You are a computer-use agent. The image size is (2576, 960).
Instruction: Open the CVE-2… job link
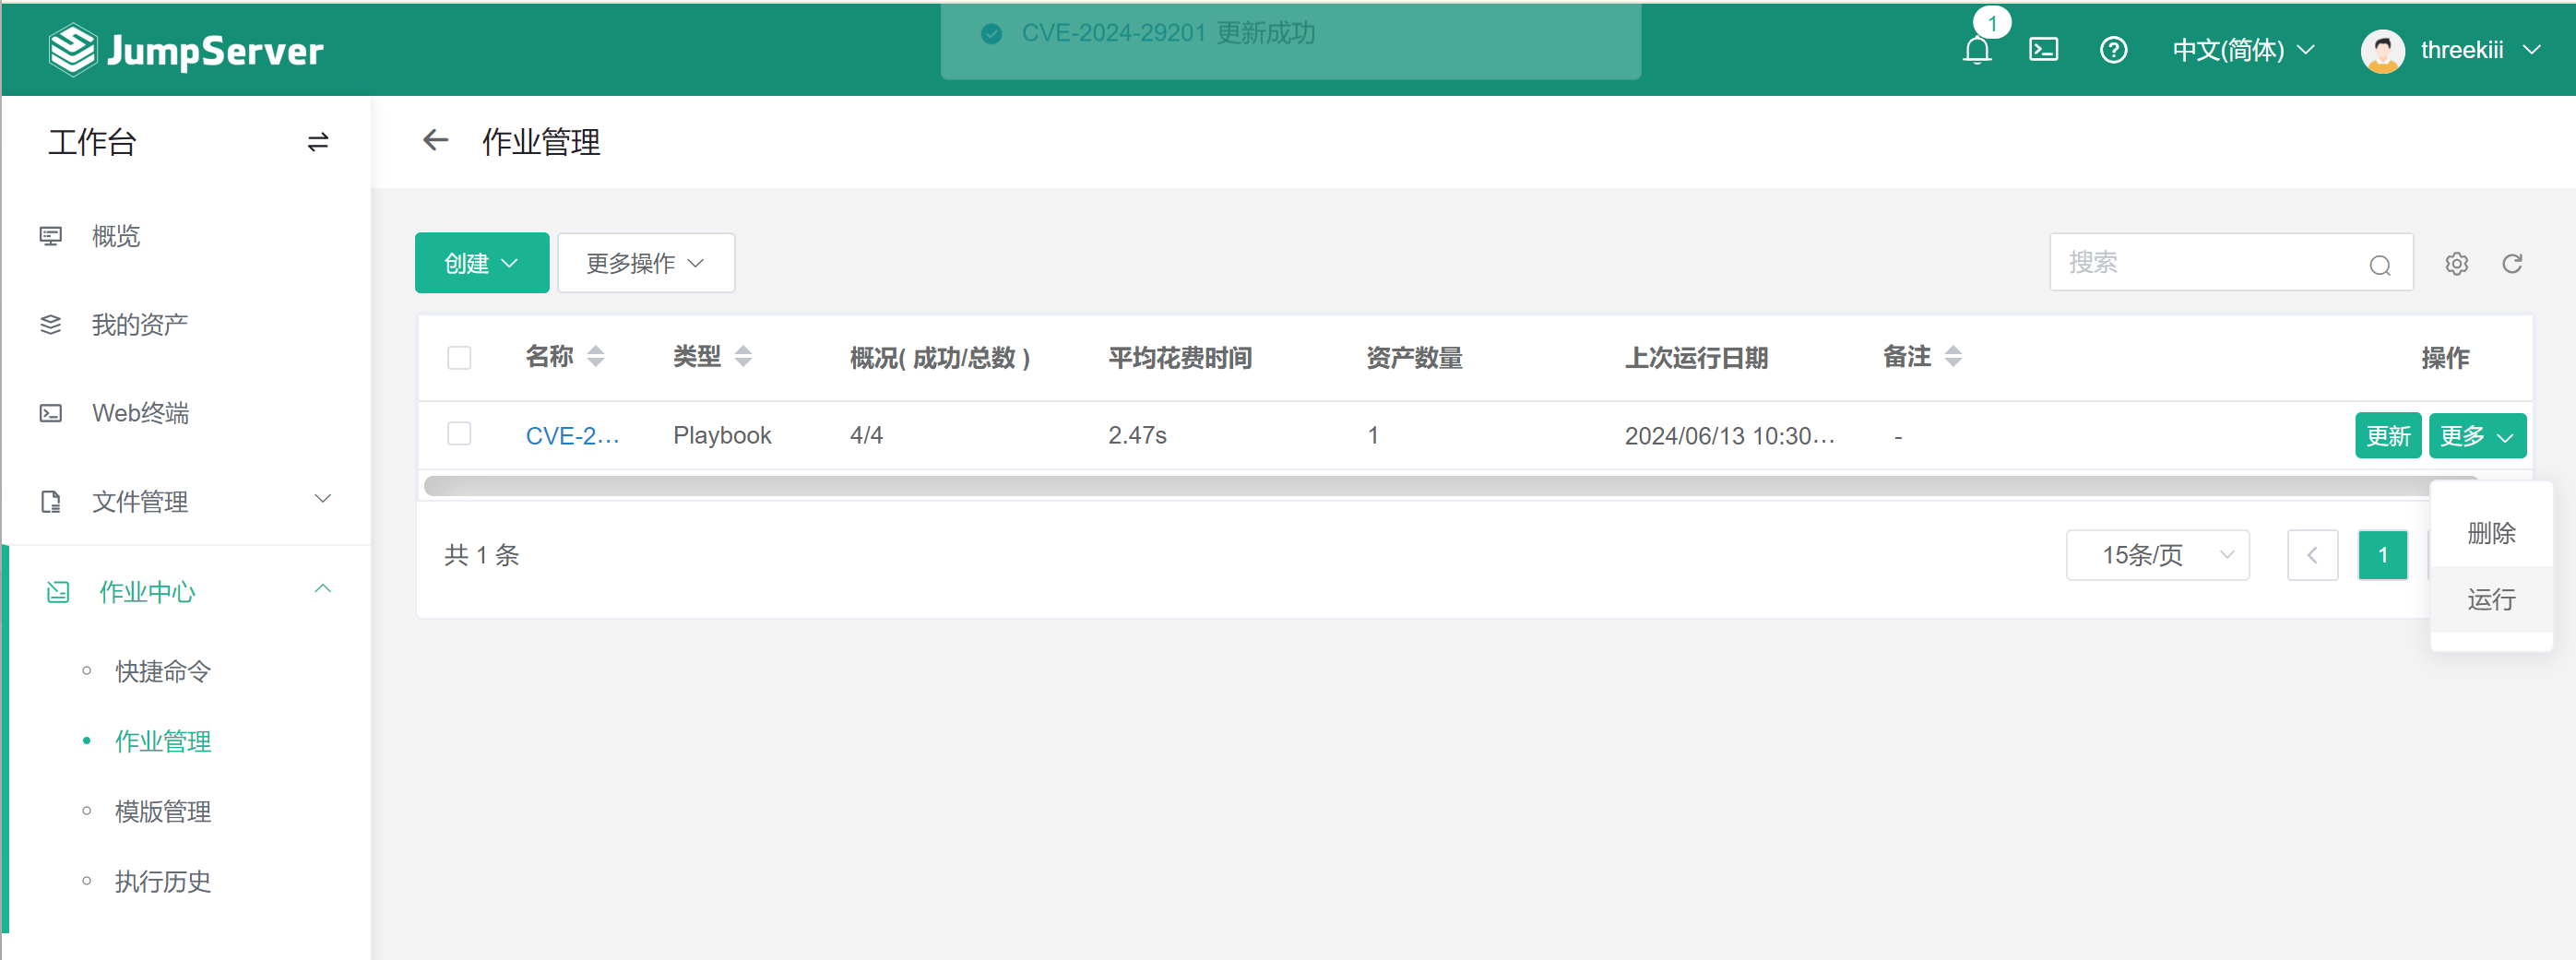click(x=572, y=436)
